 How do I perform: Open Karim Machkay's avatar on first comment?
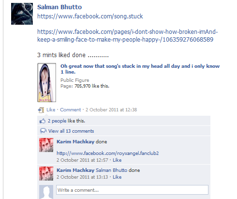[46, 145]
